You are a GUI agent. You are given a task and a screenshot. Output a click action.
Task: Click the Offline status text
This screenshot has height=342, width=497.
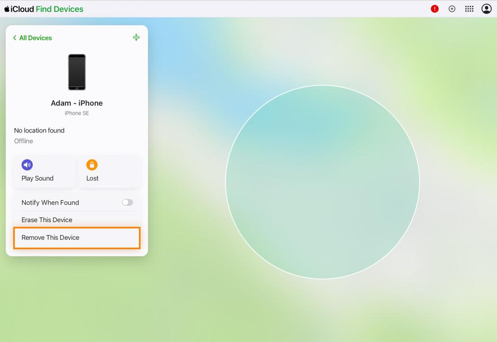24,141
